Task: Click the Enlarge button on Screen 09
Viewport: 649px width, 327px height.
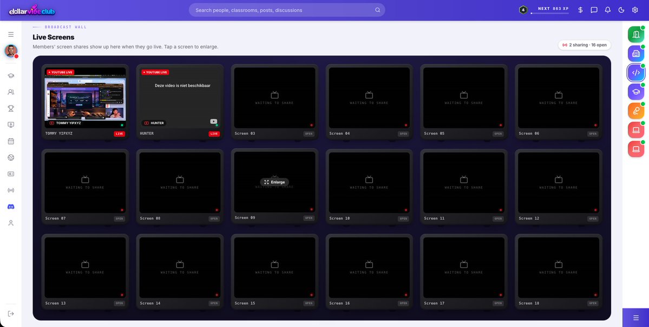Action: click(275, 182)
